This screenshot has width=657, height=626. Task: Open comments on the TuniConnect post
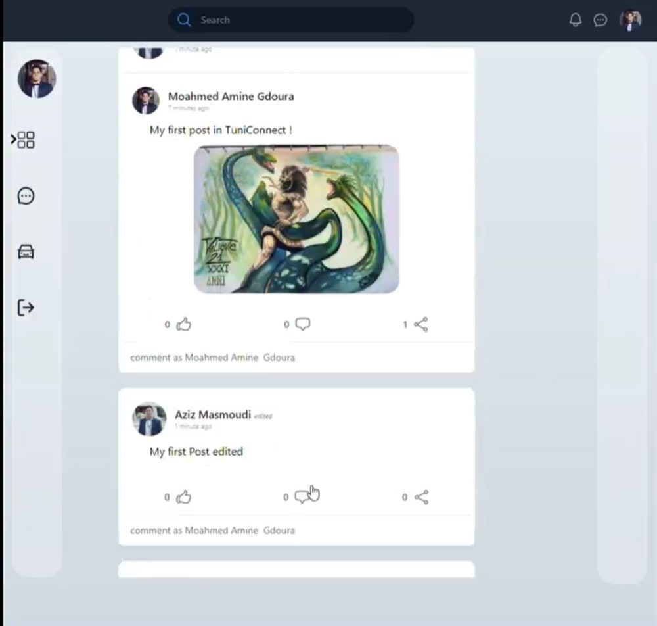click(302, 324)
